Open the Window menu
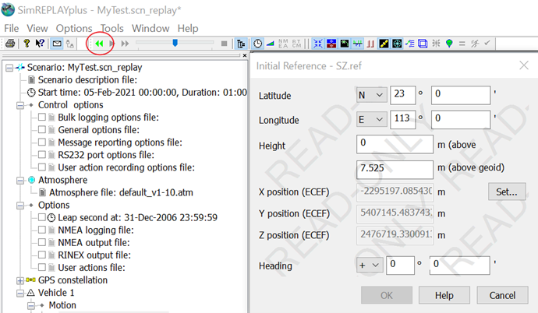Viewport: 538px width, 313px height. point(150,28)
